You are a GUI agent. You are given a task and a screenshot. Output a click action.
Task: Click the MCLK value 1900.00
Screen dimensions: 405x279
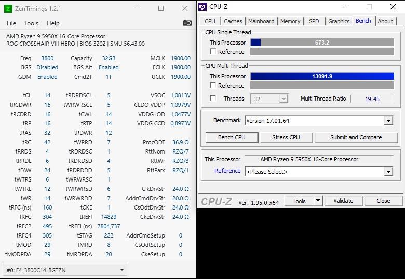181,58
